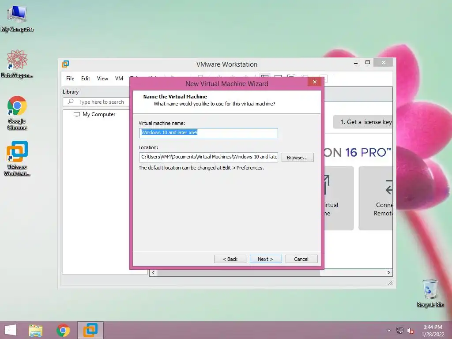
Task: Cancel the New Virtual Machine Wizard
Action: point(301,259)
